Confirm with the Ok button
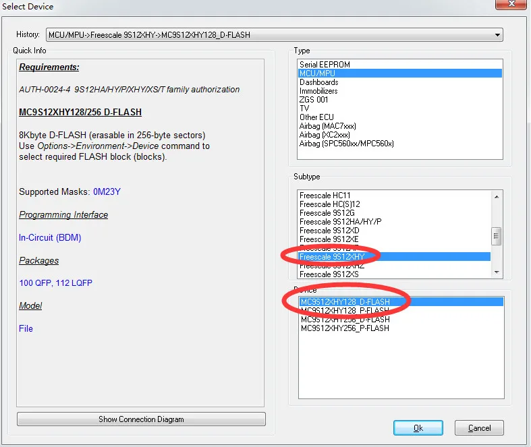The height and width of the screenshot is (447, 531). click(x=418, y=428)
